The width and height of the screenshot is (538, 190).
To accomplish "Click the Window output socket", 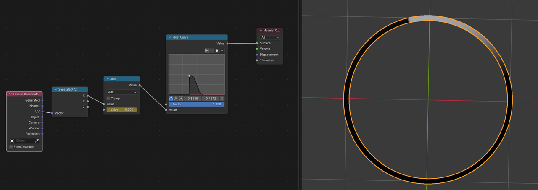I will click(x=42, y=128).
